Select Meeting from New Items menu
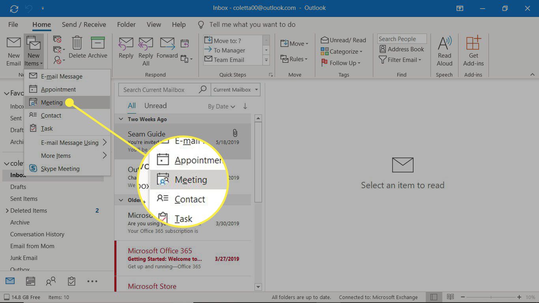This screenshot has height=303, width=539. click(67, 102)
